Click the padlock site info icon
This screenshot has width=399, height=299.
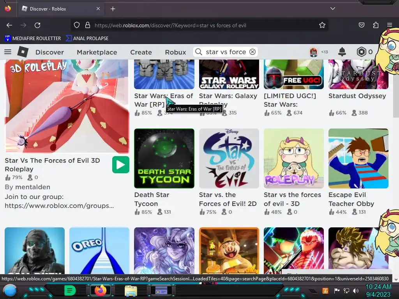[x=88, y=25]
